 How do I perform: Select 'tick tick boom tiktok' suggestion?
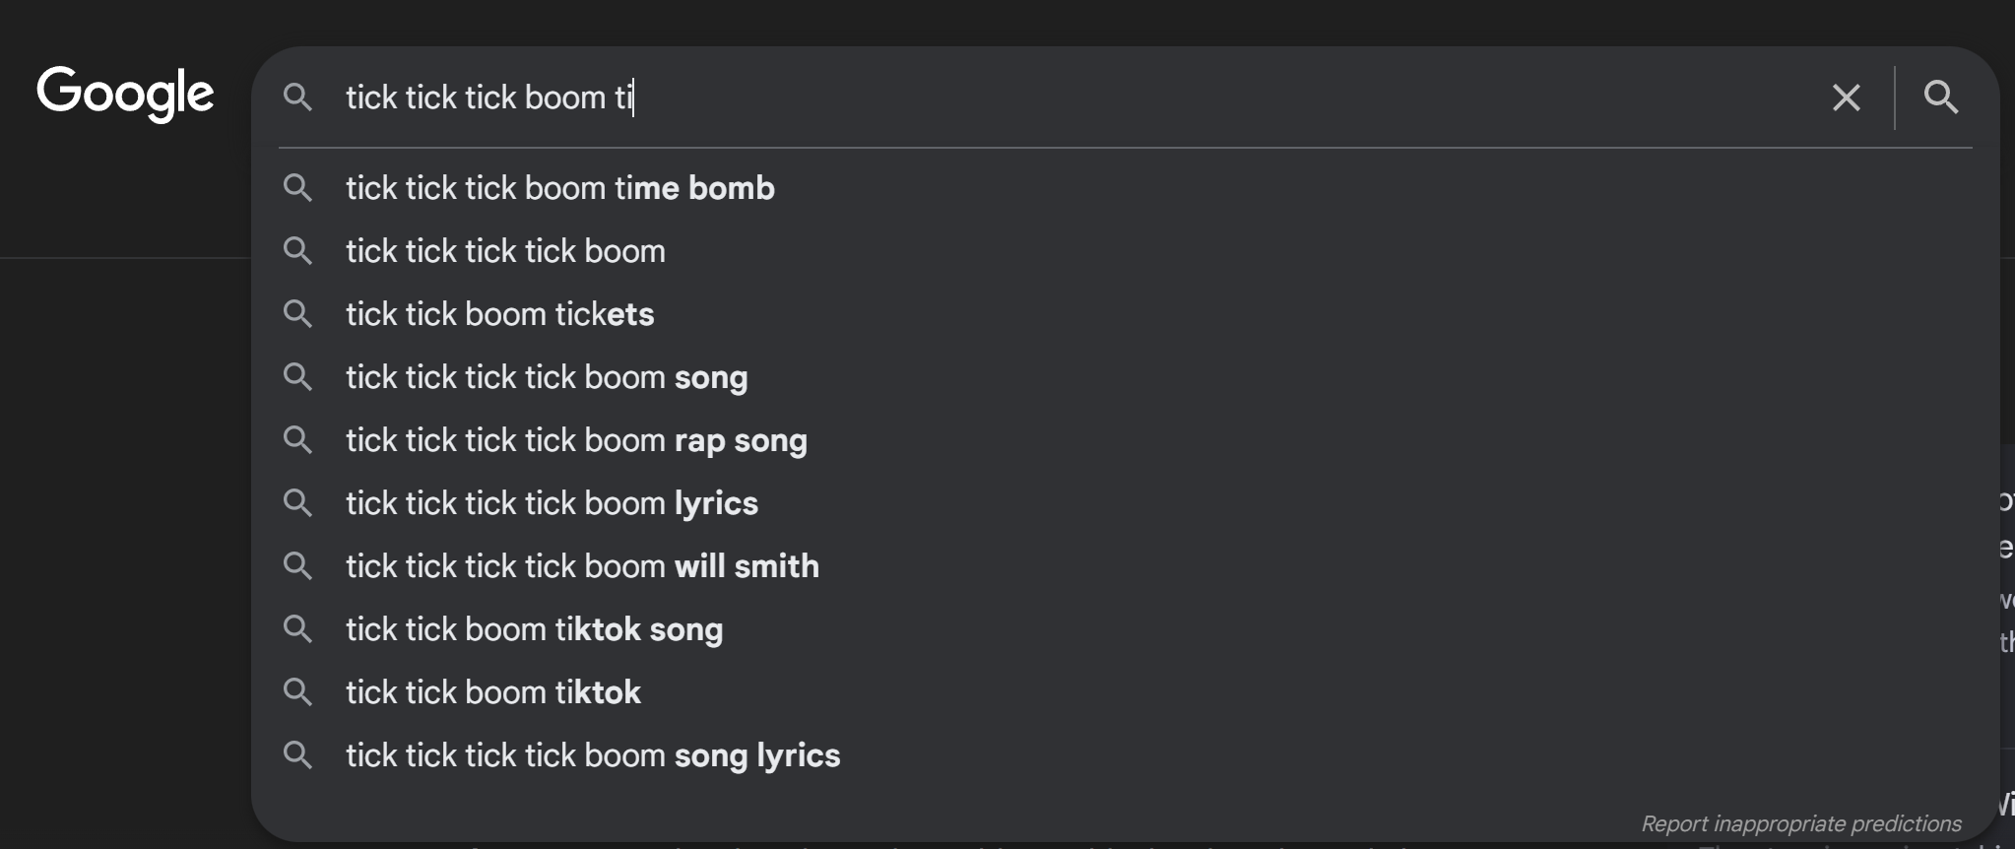(492, 692)
